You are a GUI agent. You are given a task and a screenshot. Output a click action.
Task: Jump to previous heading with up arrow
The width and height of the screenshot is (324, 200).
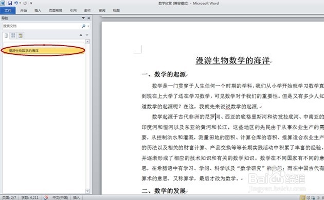(x=81, y=35)
